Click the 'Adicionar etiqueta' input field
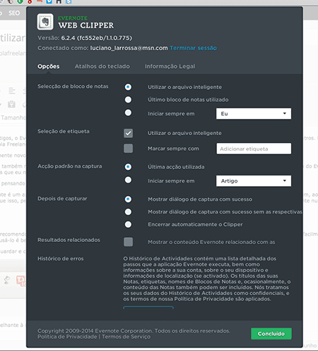The width and height of the screenshot is (318, 351). [254, 149]
